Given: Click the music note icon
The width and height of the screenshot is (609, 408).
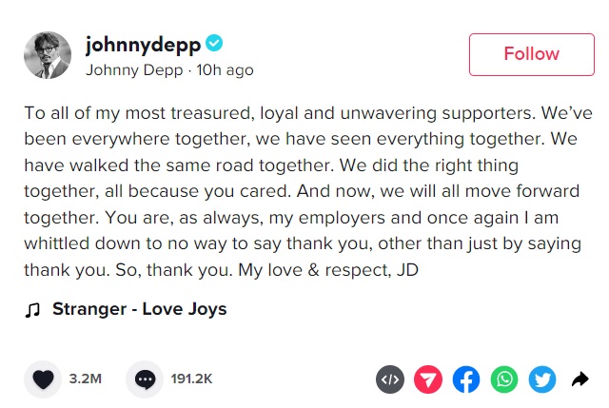Looking at the screenshot, I should [x=33, y=309].
